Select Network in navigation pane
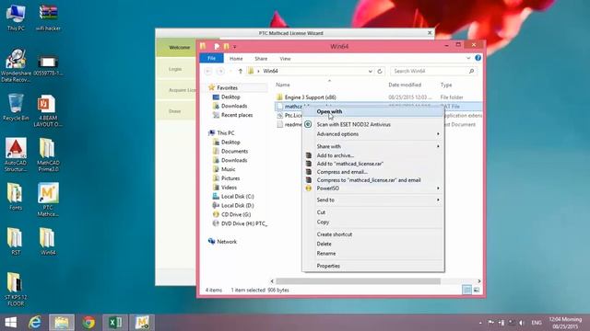590x331 pixels. (x=227, y=242)
